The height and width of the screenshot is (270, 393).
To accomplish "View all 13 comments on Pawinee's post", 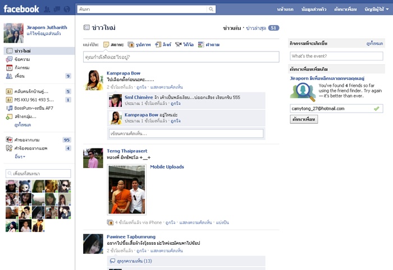I will [x=134, y=261].
